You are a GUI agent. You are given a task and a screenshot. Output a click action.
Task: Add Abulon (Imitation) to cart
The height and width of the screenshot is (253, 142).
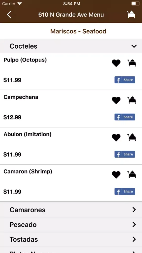[x=132, y=137]
